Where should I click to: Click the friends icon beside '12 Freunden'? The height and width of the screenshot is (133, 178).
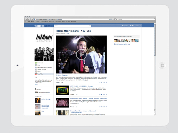[x=115, y=44]
